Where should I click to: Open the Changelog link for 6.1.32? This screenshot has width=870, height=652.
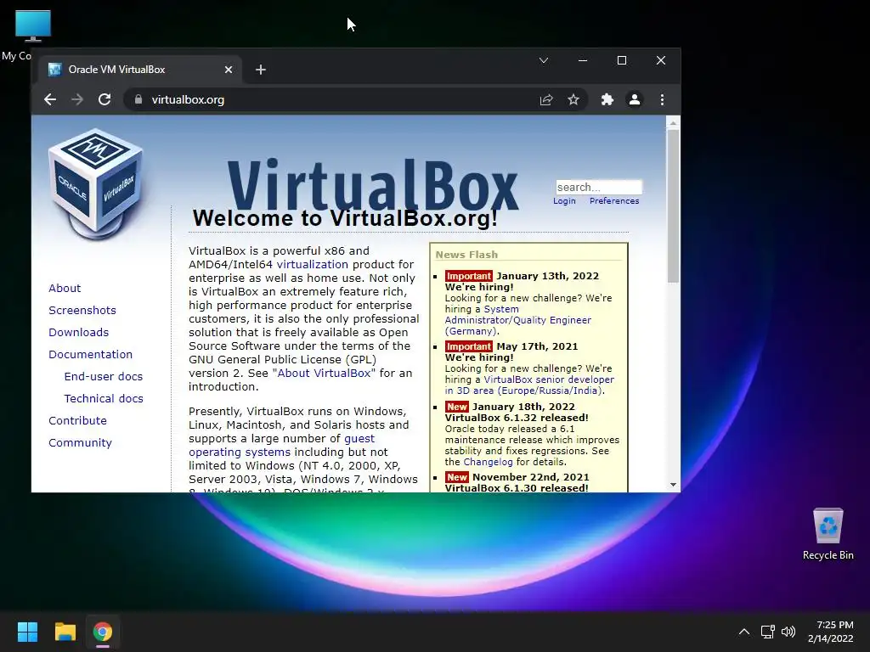pyautogui.click(x=489, y=462)
